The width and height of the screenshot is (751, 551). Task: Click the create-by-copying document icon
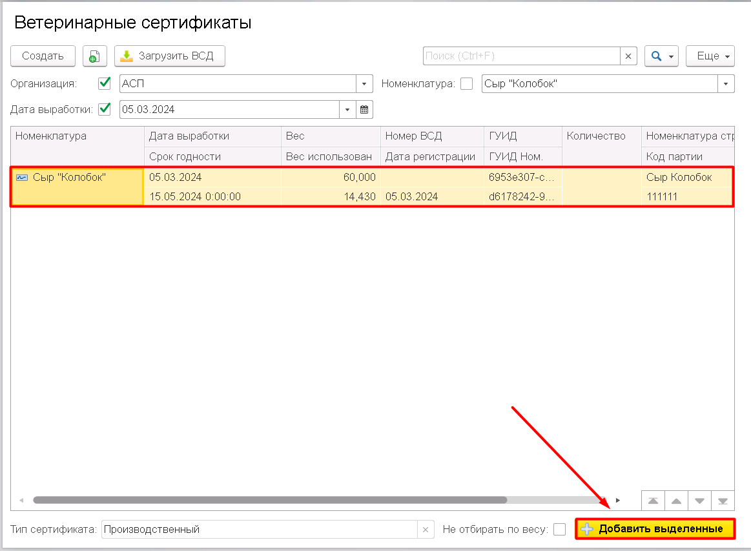click(94, 56)
